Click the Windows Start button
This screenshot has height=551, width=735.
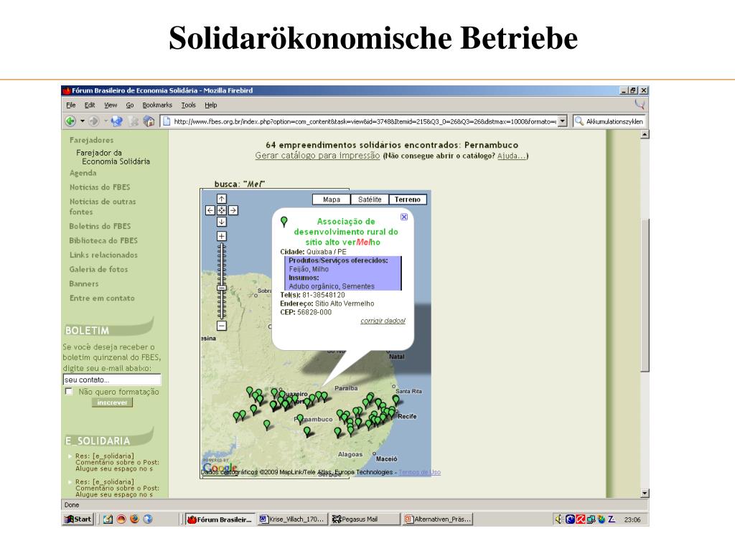point(78,519)
